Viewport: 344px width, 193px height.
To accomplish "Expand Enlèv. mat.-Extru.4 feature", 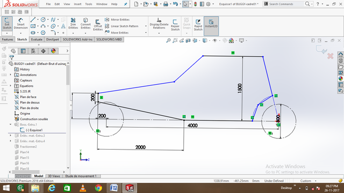I will point(10,141).
